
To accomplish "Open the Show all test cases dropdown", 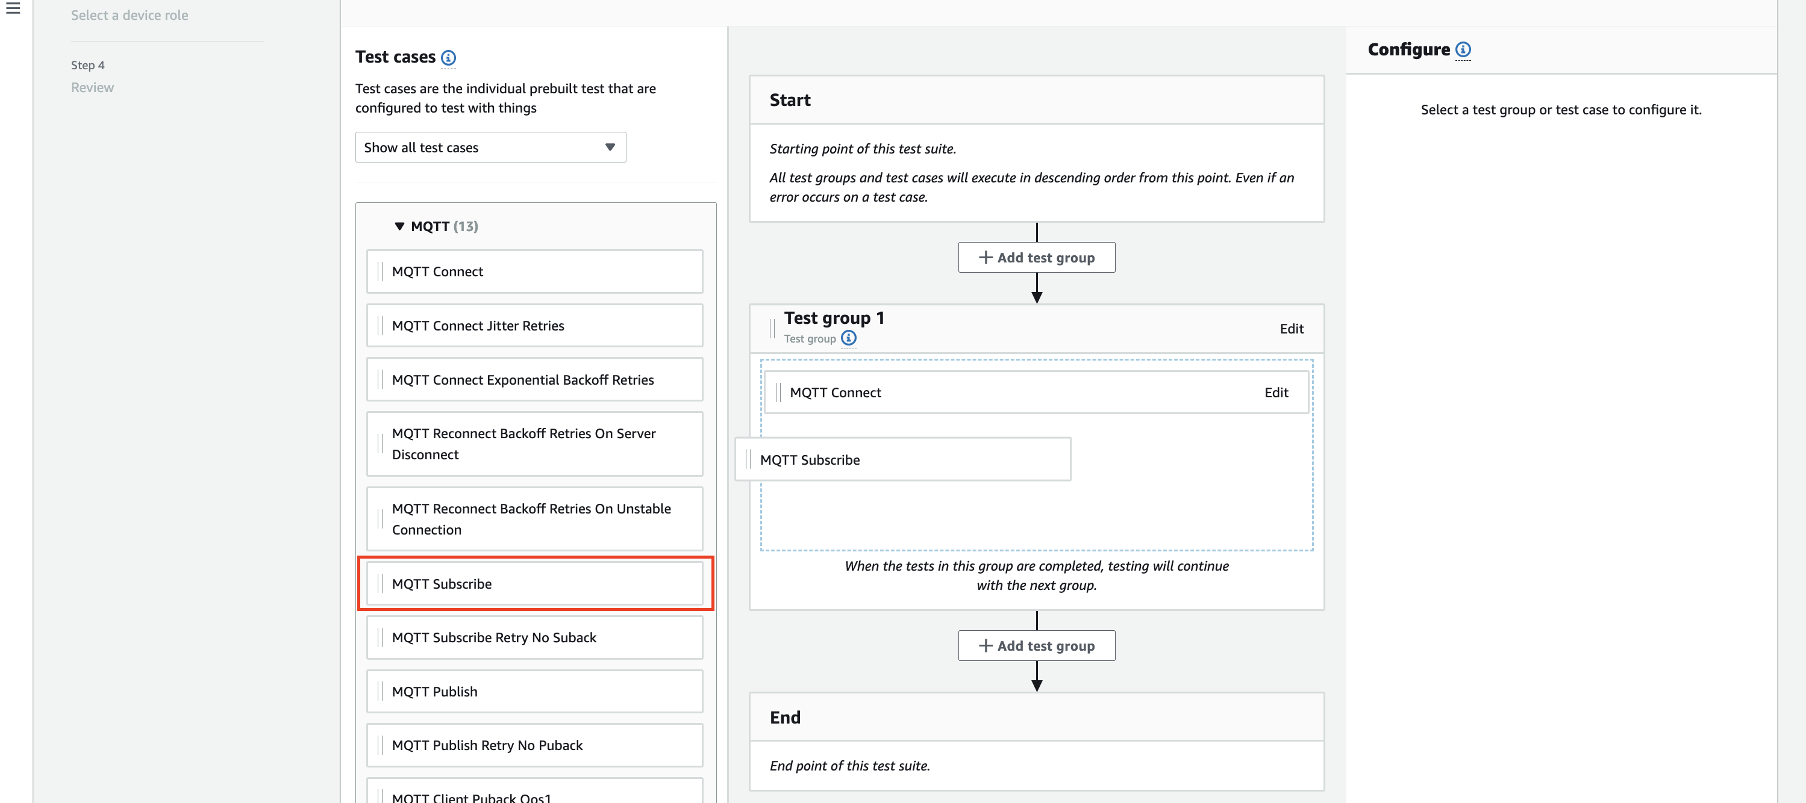I will coord(490,147).
